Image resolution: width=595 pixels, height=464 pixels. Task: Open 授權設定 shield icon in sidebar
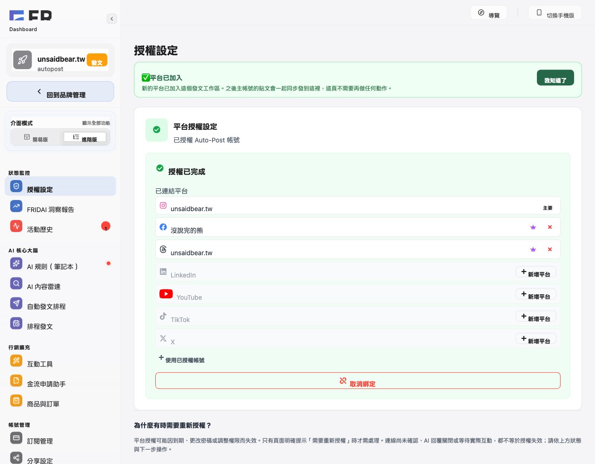pos(16,186)
